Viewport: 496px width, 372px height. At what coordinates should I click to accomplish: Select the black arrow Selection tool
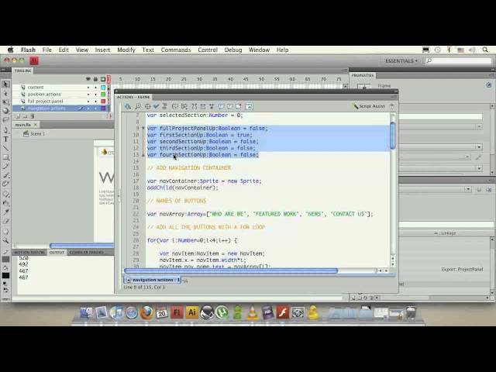click(x=5, y=84)
